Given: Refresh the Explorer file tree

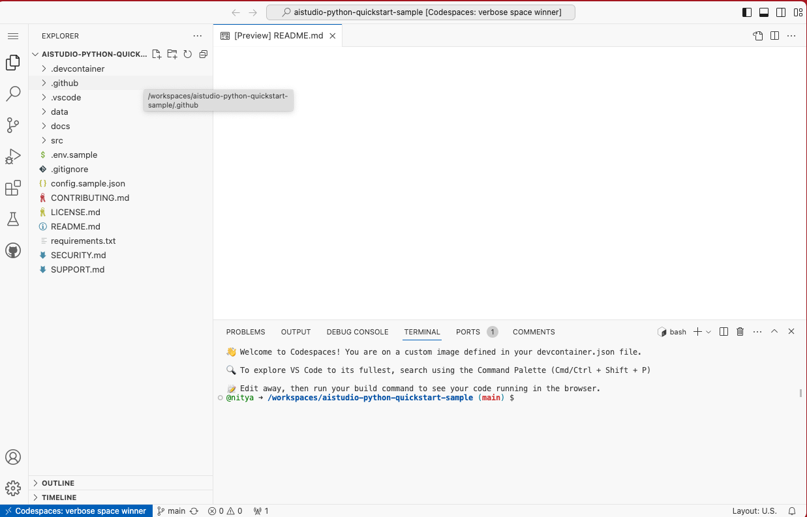Looking at the screenshot, I should pyautogui.click(x=188, y=54).
